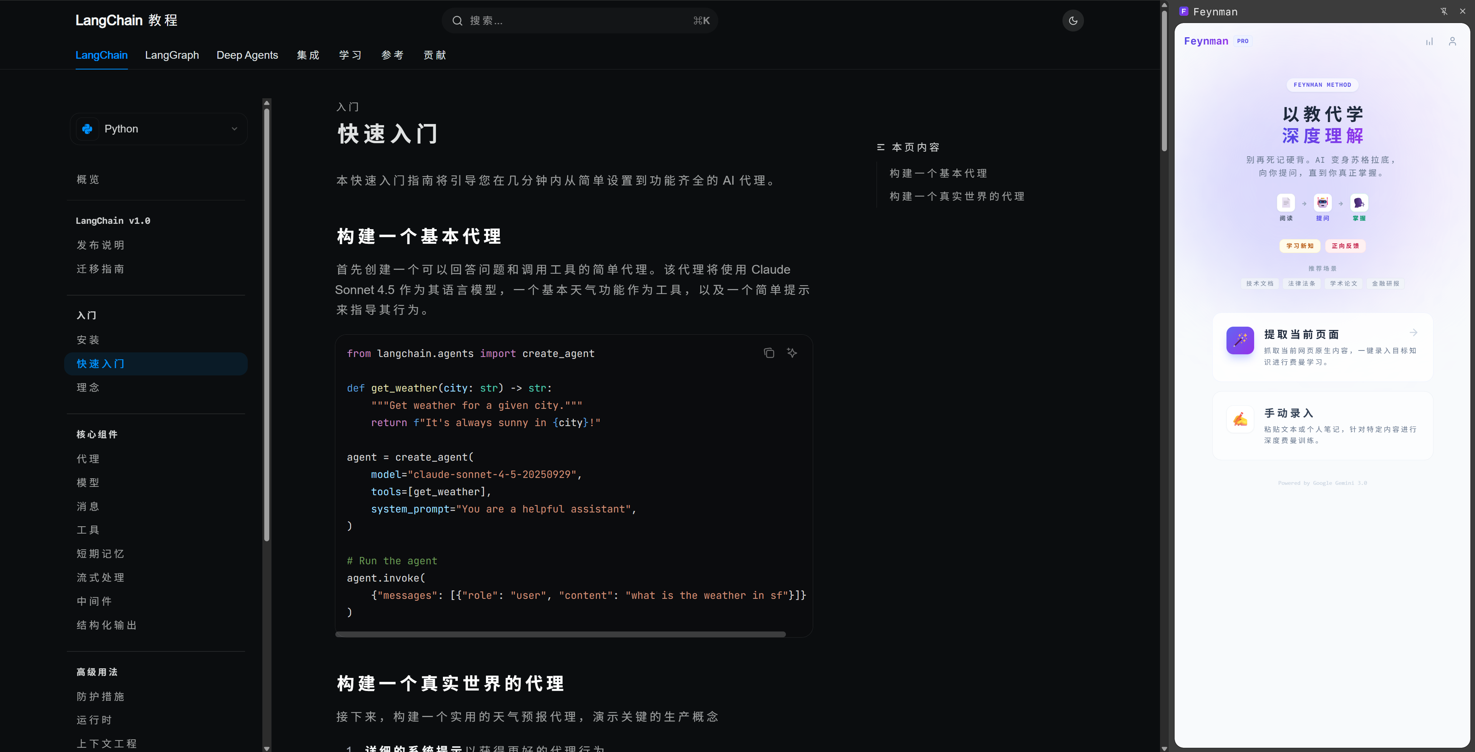The height and width of the screenshot is (752, 1475).
Task: Click the 提问 step icon in Feynman
Action: (1322, 203)
